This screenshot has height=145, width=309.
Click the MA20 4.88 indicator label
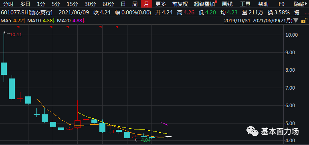[x=71, y=20]
